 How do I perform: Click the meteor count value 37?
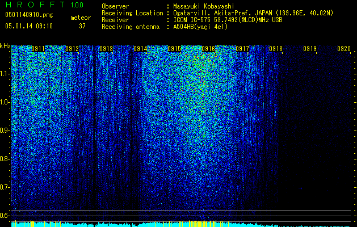click(82, 26)
